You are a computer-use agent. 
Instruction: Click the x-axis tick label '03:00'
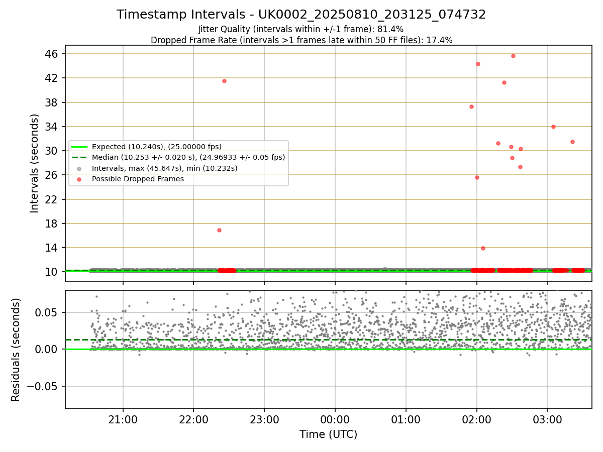[x=547, y=419]
